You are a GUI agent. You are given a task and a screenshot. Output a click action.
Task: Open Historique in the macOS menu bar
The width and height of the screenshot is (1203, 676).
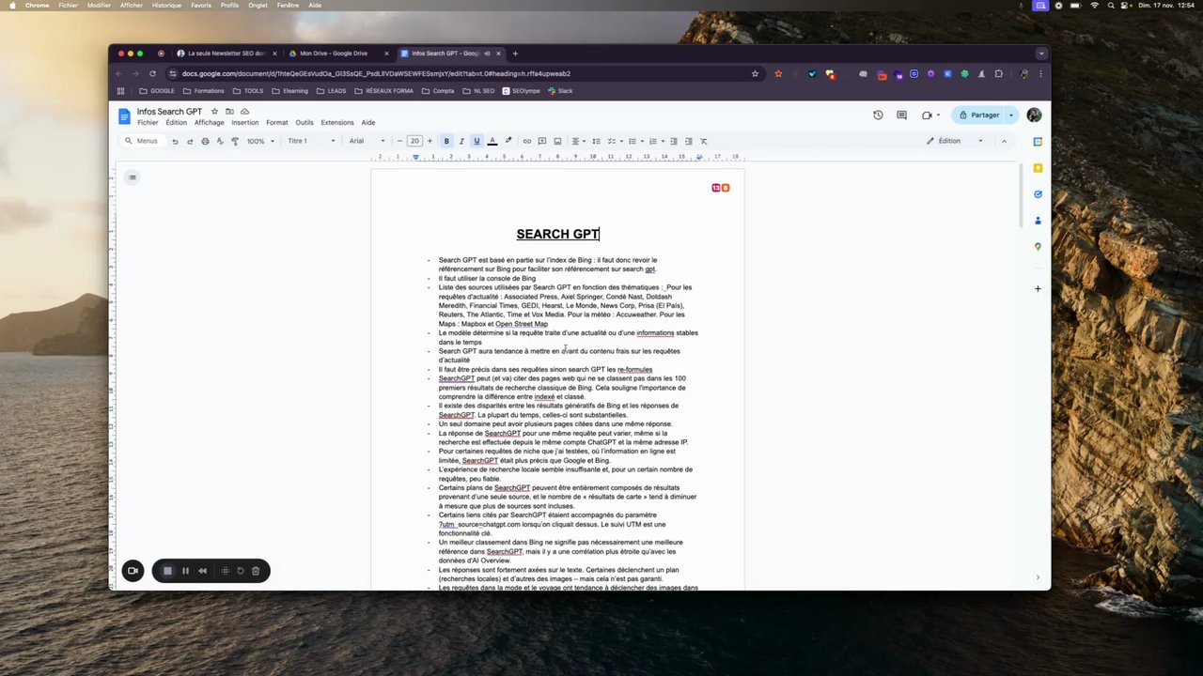[166, 6]
